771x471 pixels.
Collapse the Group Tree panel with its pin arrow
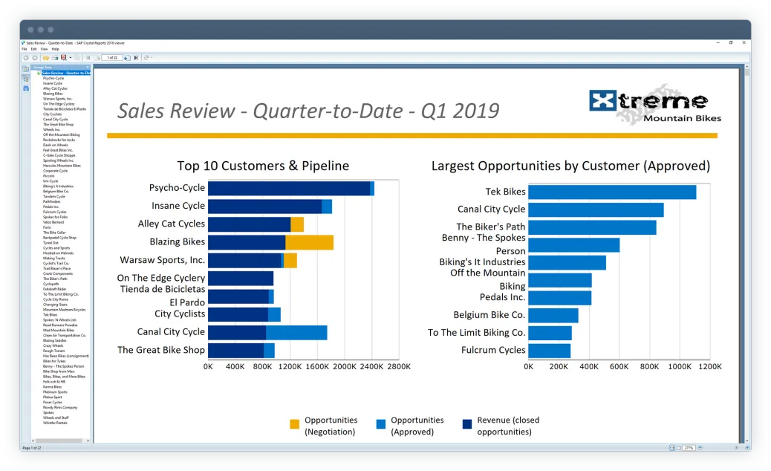point(87,67)
